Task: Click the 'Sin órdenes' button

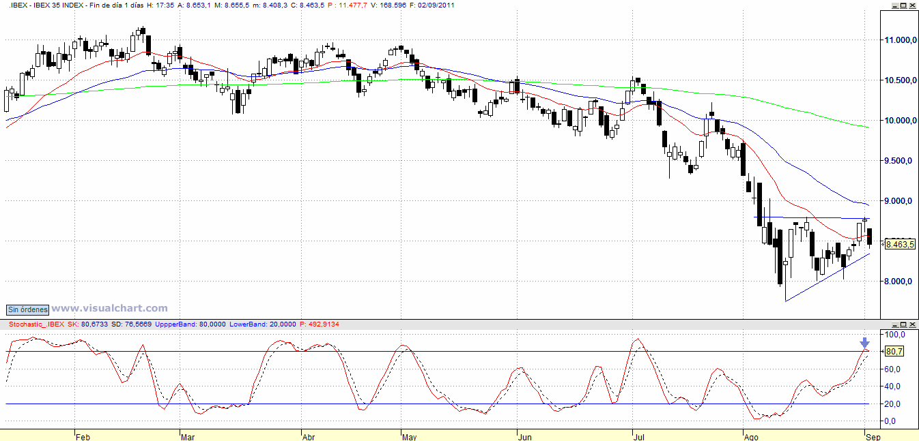Action: click(x=27, y=309)
